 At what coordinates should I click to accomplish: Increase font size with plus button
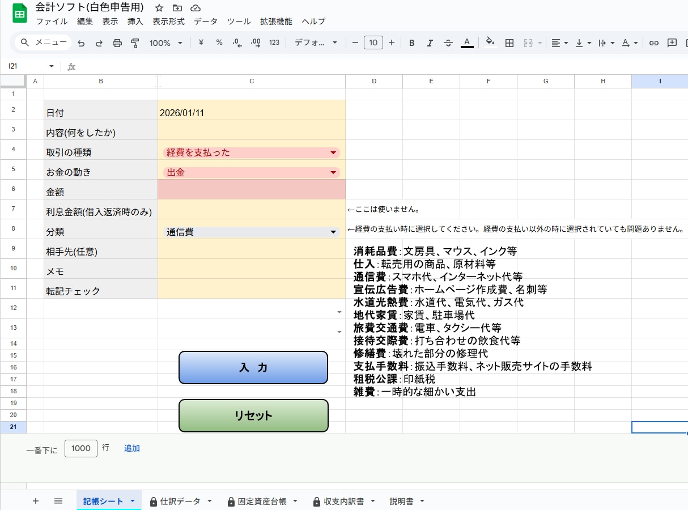coord(392,42)
